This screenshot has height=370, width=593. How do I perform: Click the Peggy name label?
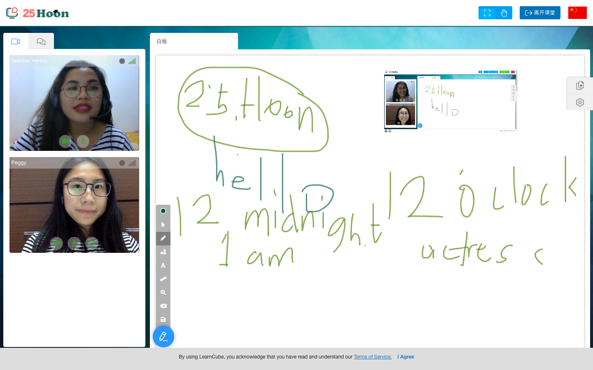(x=19, y=163)
